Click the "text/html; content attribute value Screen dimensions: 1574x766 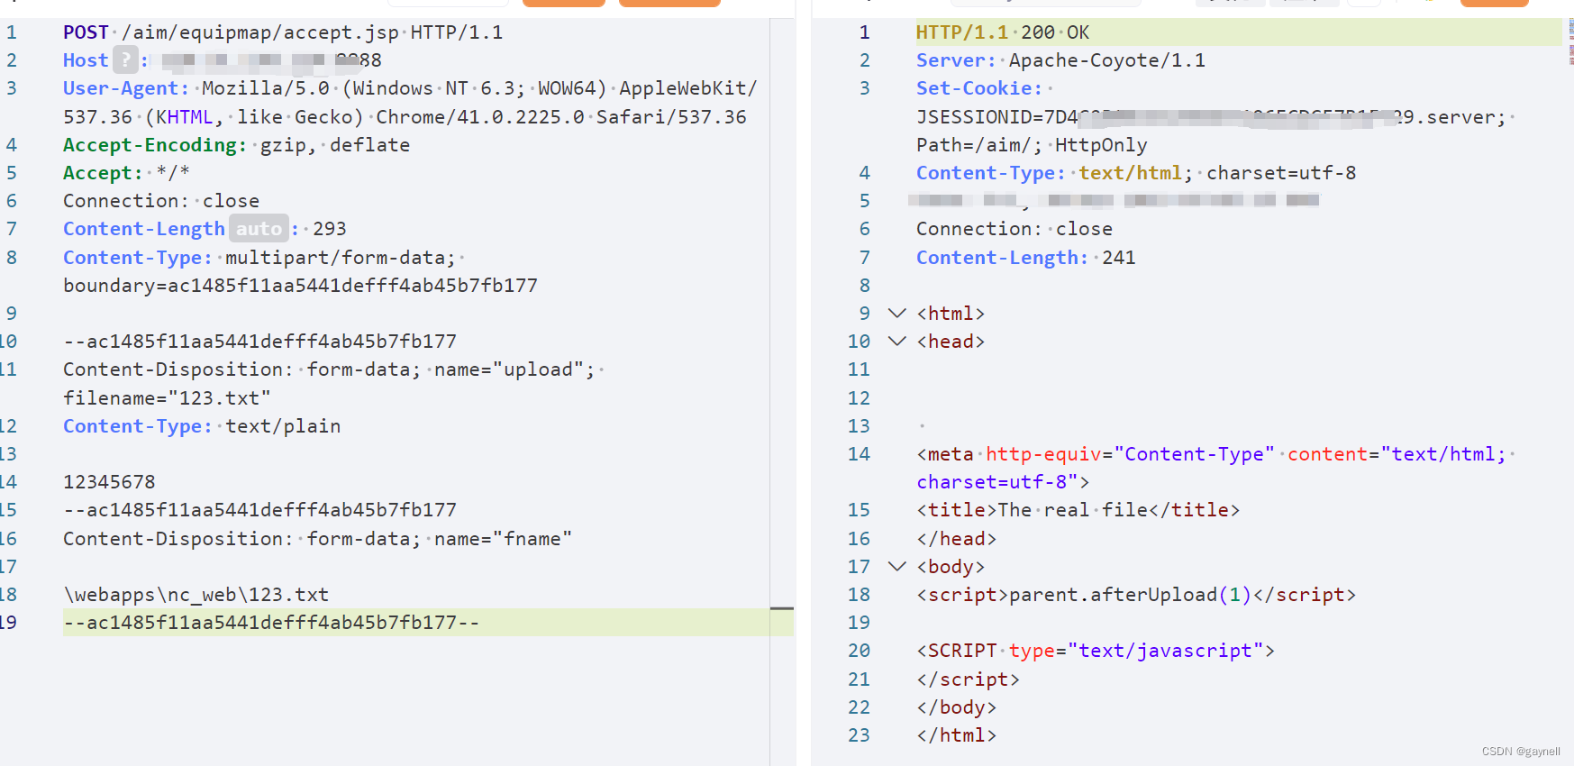coord(1443,454)
